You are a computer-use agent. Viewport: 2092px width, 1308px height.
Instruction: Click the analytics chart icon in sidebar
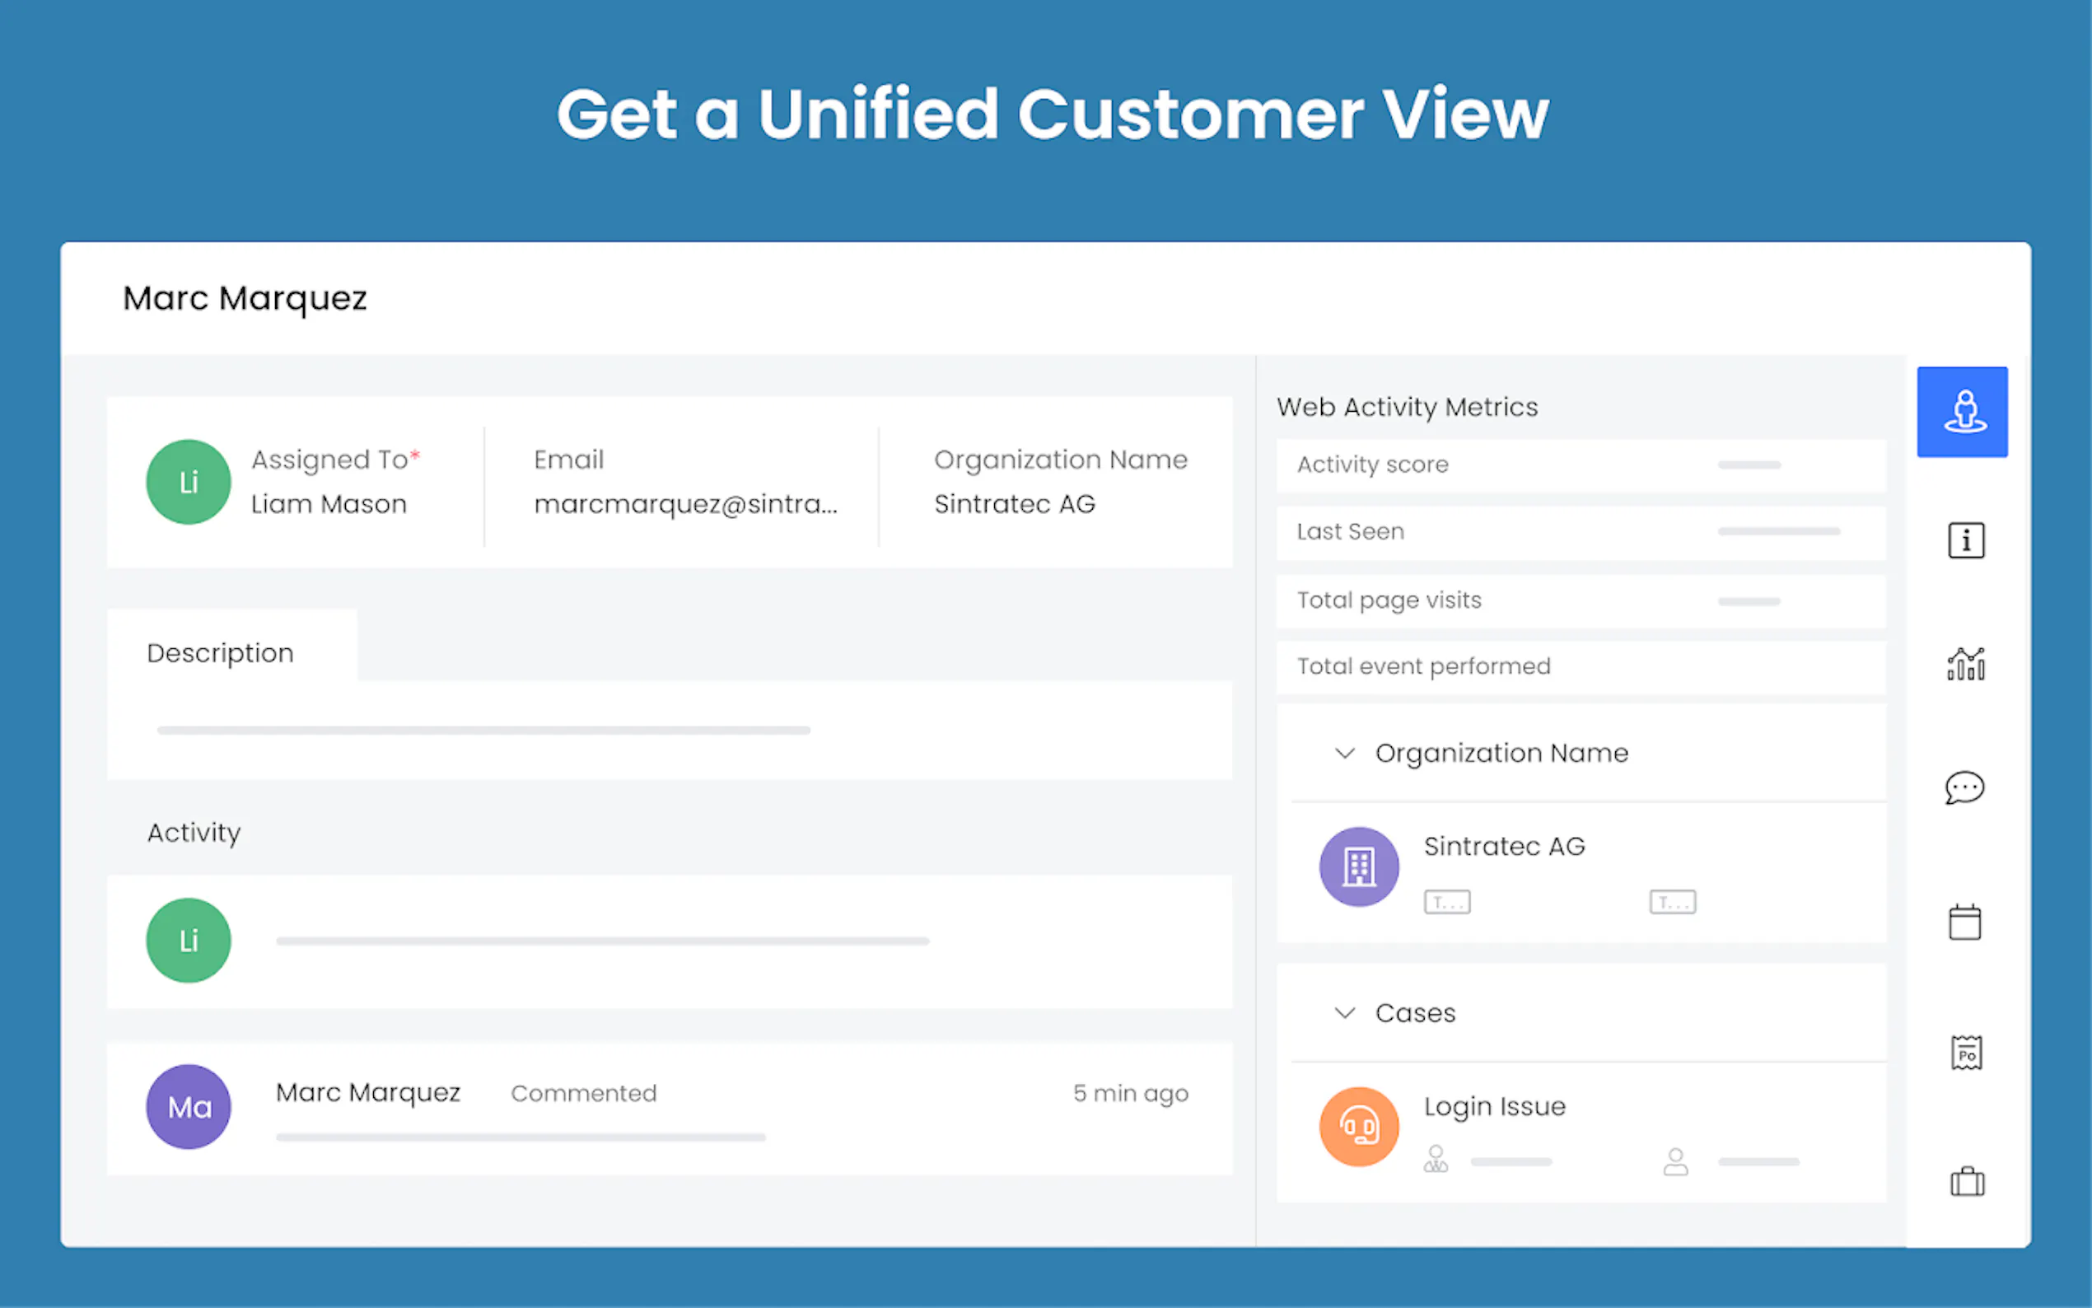tap(1966, 665)
